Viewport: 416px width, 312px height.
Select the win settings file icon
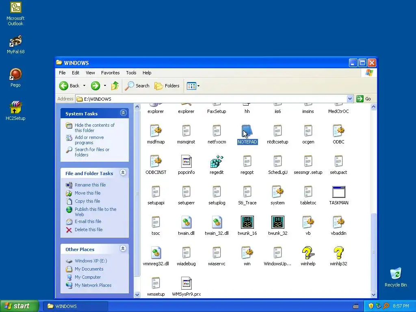point(247,253)
